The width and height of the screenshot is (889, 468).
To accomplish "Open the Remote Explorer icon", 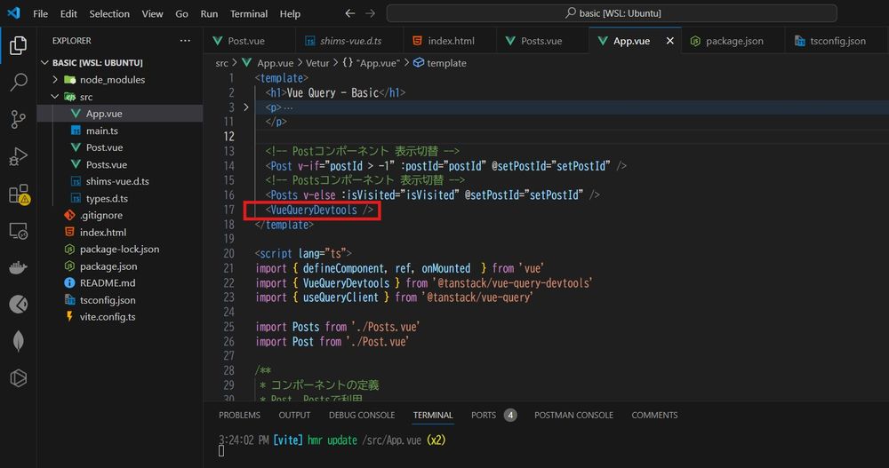I will [18, 231].
